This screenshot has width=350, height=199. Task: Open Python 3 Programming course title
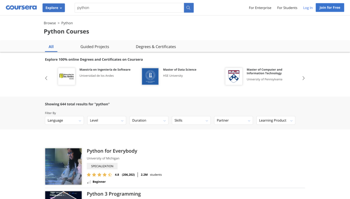pyautogui.click(x=114, y=194)
